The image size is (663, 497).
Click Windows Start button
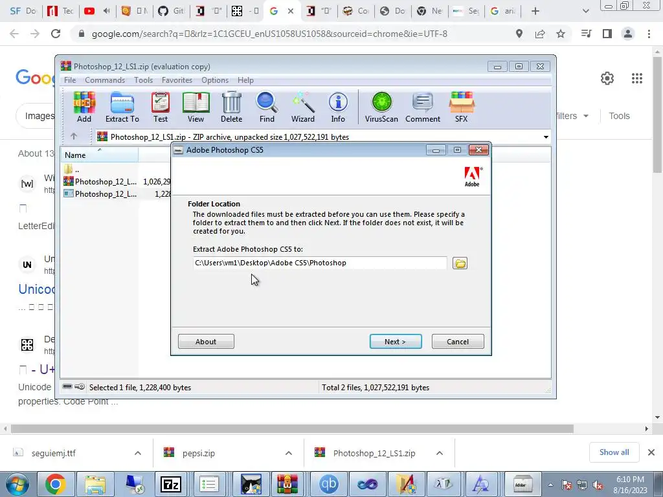[17, 484]
